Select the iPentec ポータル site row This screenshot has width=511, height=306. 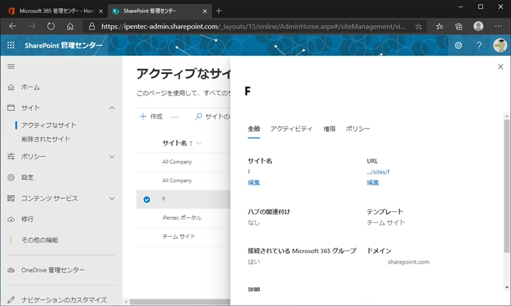[183, 218]
